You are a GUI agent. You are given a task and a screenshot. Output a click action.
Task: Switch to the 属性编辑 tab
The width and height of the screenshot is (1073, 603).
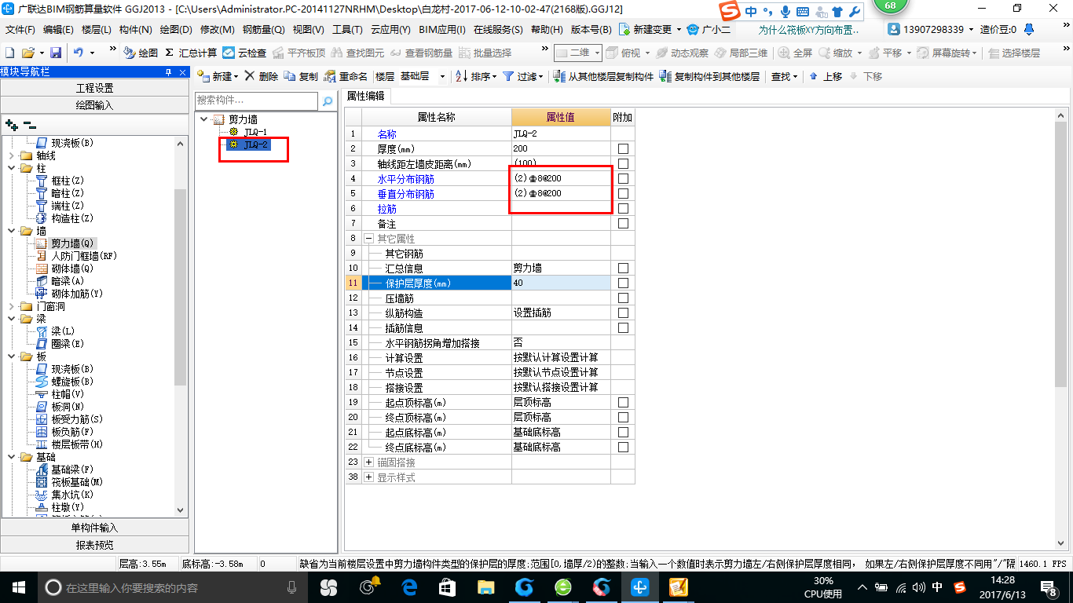(x=366, y=96)
